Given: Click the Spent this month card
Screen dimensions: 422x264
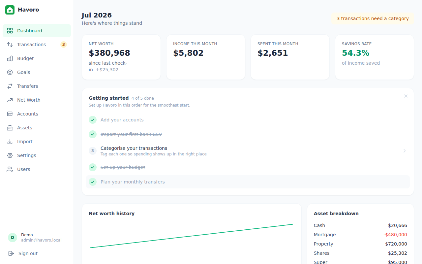Looking at the screenshot, I should coord(290,57).
